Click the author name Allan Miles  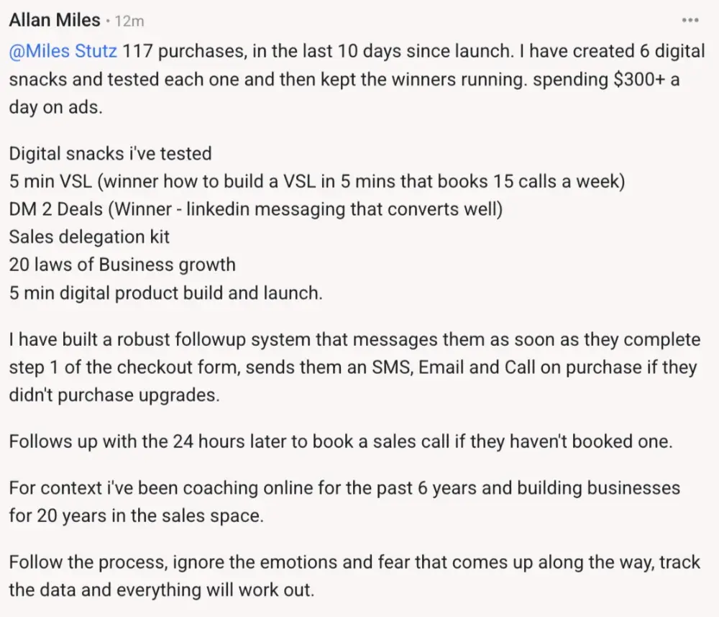[54, 20]
